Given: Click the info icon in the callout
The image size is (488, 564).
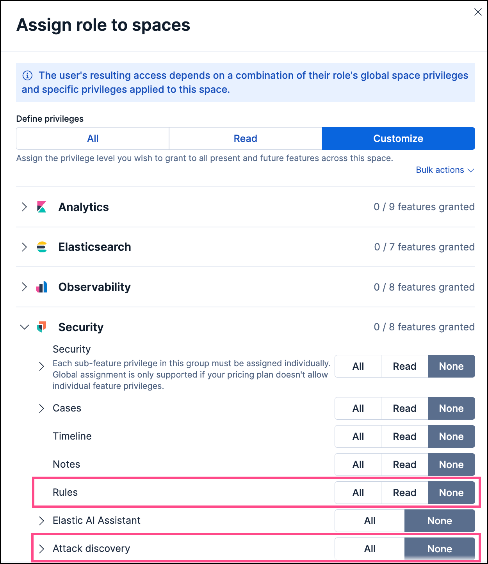Looking at the screenshot, I should tap(27, 75).
